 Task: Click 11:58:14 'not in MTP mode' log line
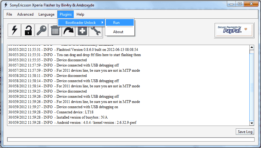(74, 86)
